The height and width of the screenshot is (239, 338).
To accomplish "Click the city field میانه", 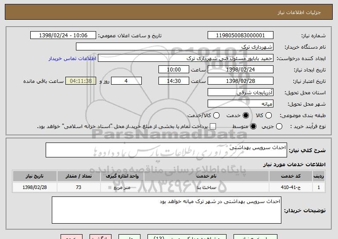I will click(241, 104).
